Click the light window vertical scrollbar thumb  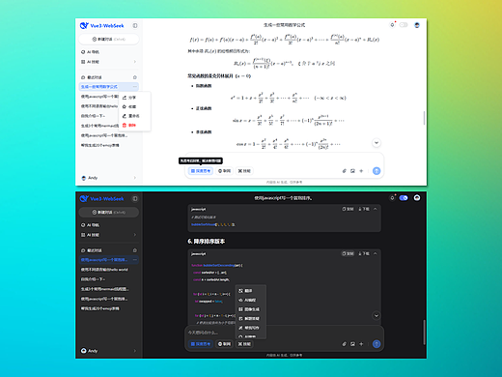pos(424,118)
